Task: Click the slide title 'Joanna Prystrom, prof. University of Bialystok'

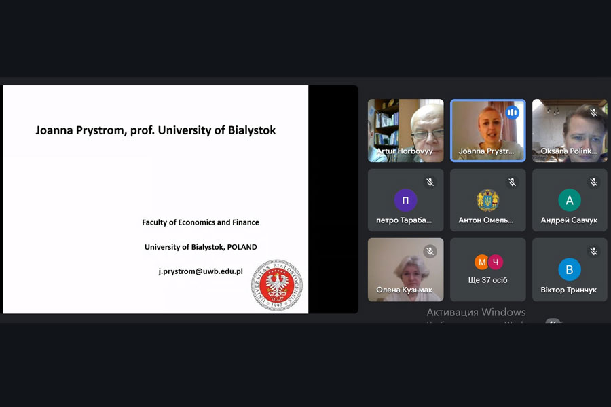Action: [x=155, y=130]
